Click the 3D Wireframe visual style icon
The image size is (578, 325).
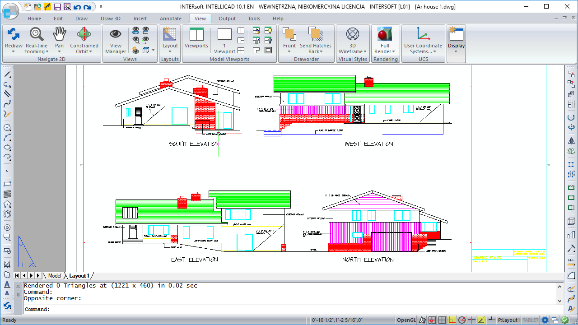[x=352, y=34]
